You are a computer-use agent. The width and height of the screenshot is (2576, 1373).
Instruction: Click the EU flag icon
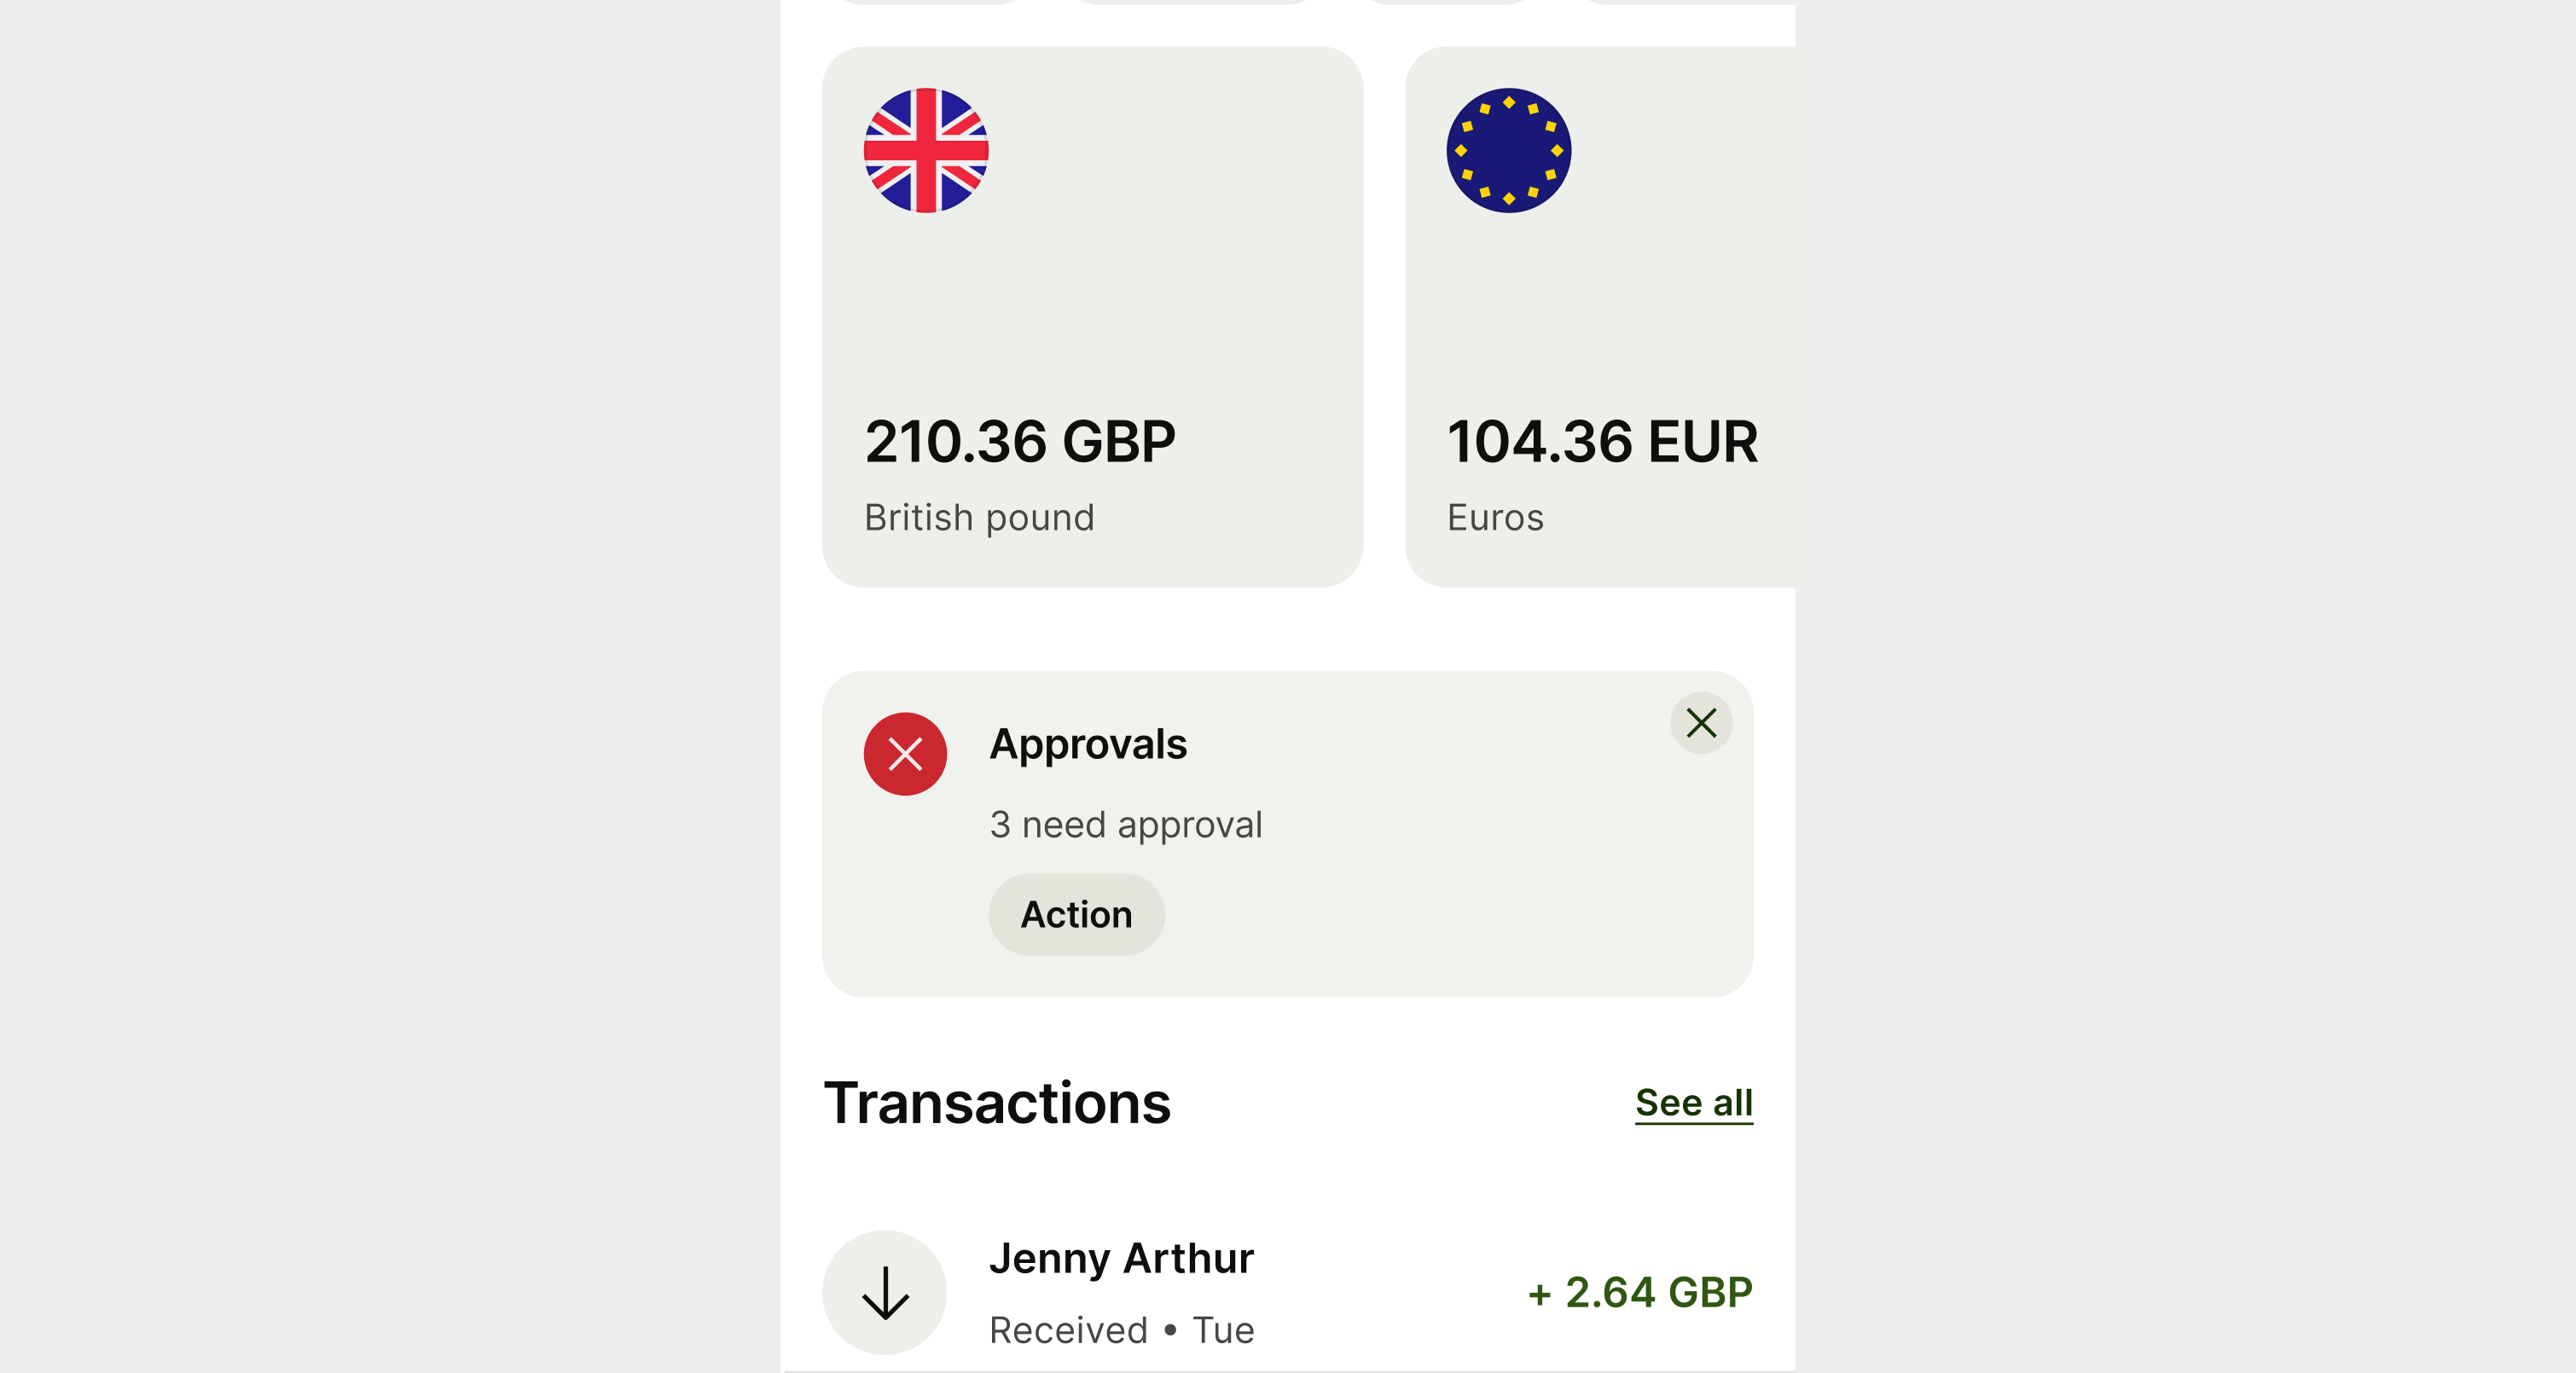click(1508, 151)
